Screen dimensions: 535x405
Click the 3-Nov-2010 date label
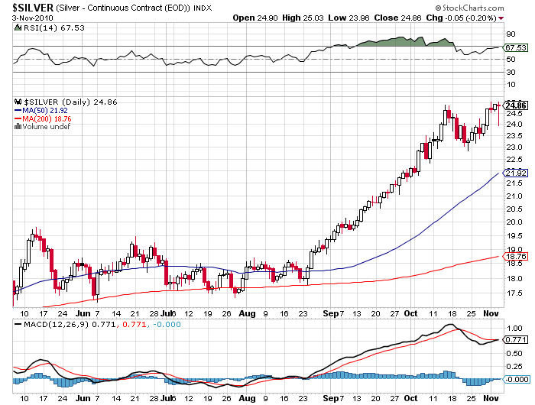tap(33, 18)
